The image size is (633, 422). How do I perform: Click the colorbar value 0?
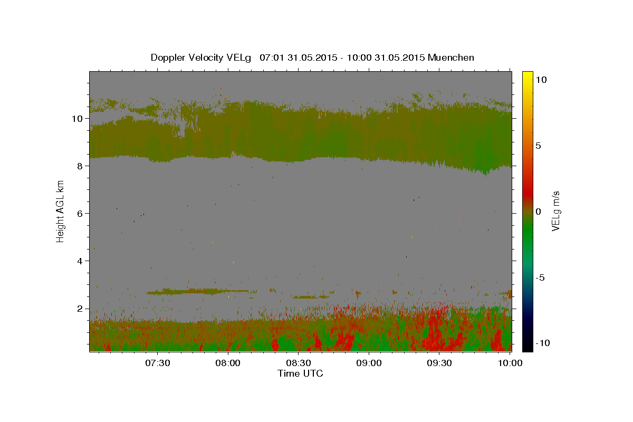(538, 212)
